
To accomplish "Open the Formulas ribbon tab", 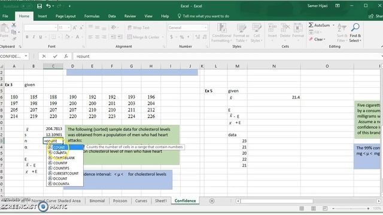I will (92, 16).
